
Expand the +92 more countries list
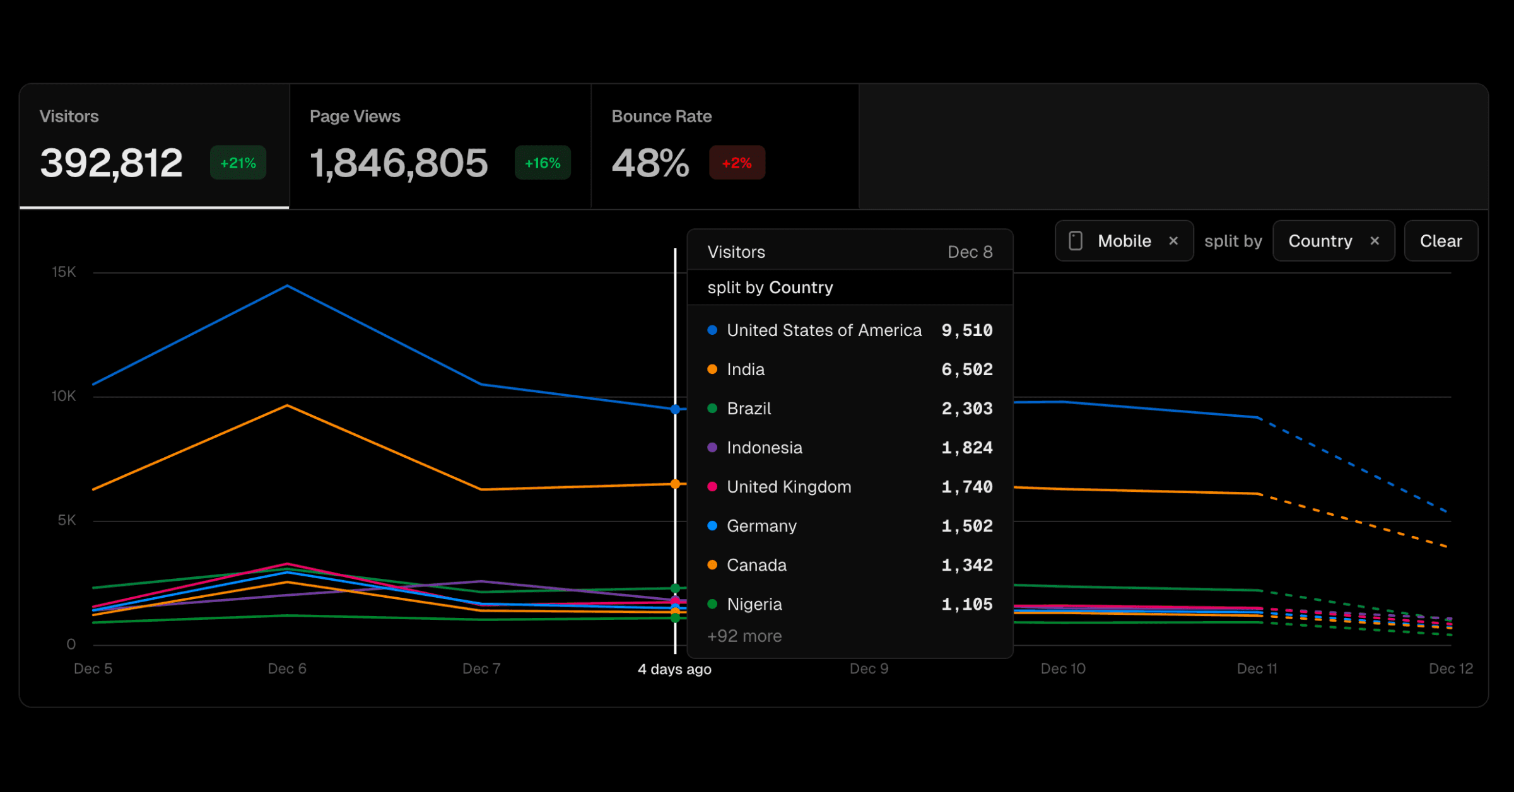coord(744,636)
